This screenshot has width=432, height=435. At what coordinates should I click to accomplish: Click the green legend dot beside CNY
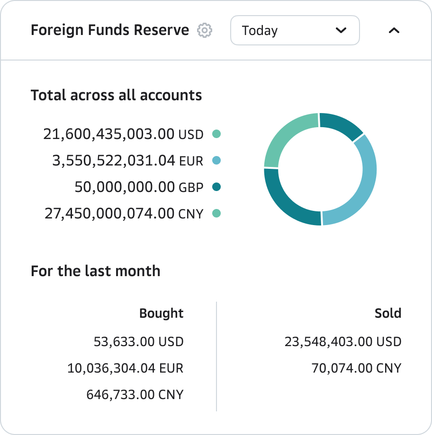216,214
